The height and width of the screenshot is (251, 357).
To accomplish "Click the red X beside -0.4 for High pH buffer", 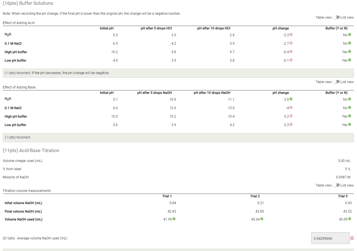I will tap(291, 51).
